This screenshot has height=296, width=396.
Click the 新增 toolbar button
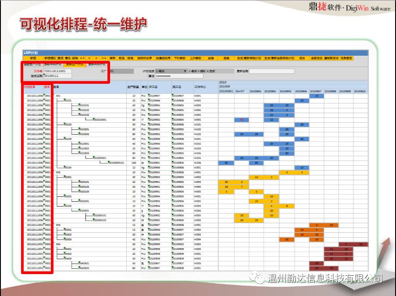click(x=33, y=58)
